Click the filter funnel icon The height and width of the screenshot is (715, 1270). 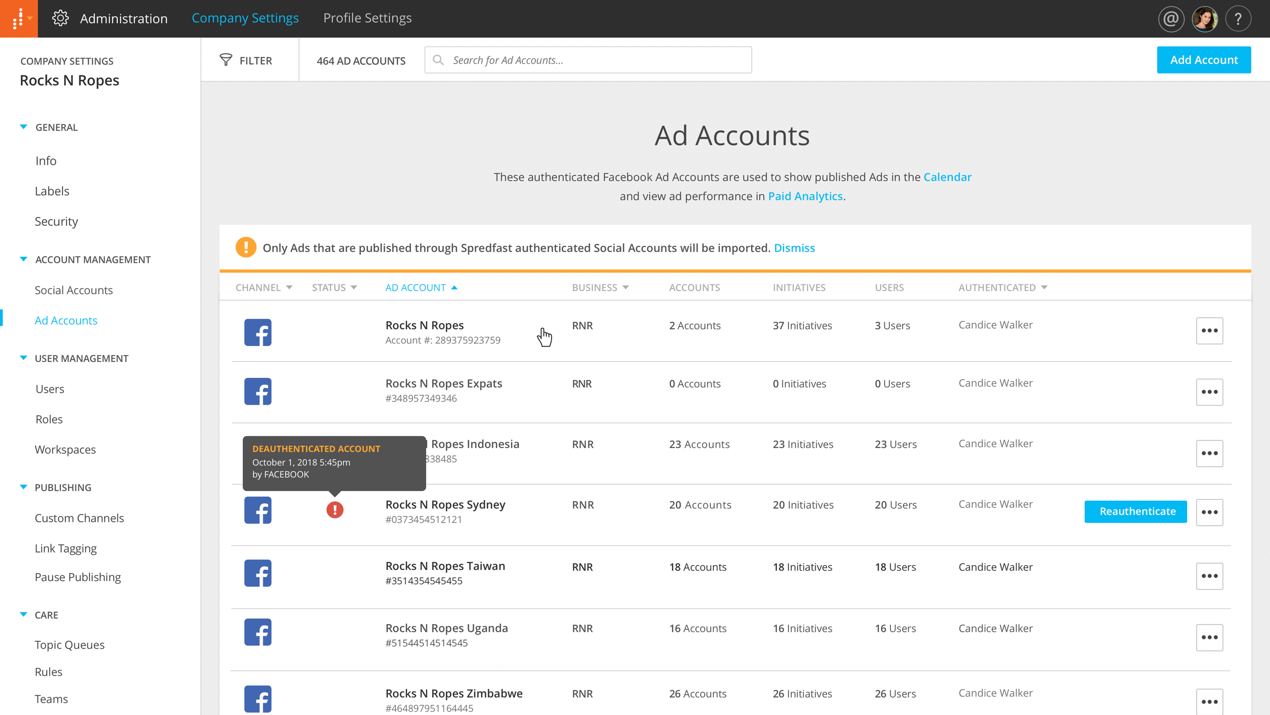click(x=226, y=60)
